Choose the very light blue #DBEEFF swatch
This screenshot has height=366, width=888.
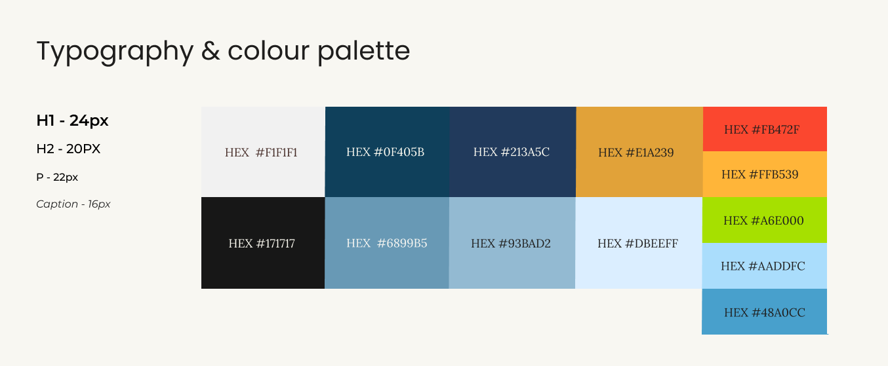[x=639, y=243]
